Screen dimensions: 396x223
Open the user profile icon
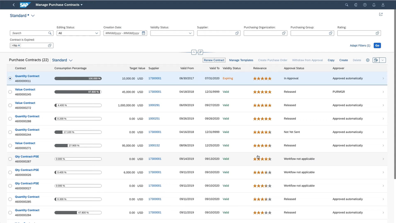383,5
